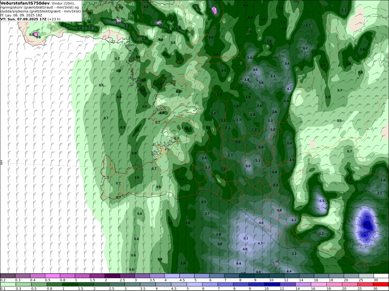Click the white swatch starting at 30 in top legend row
This screenshot has width=389, height=291.
(381, 276)
